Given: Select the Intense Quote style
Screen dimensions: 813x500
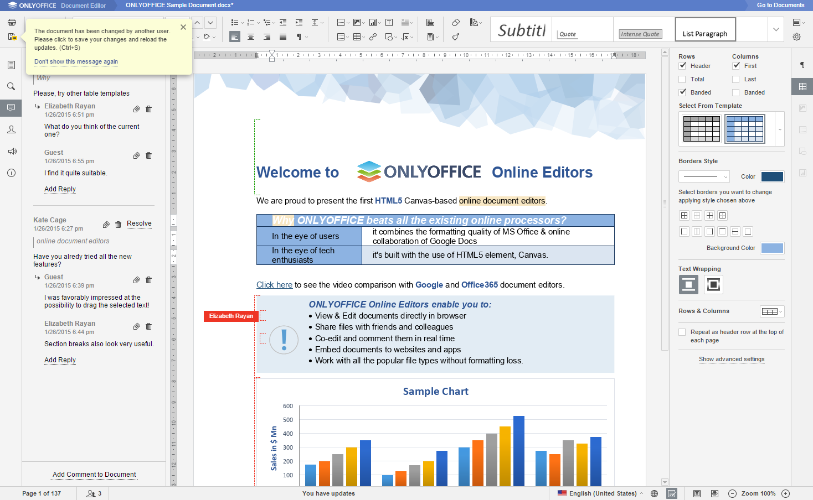Looking at the screenshot, I should tap(644, 29).
